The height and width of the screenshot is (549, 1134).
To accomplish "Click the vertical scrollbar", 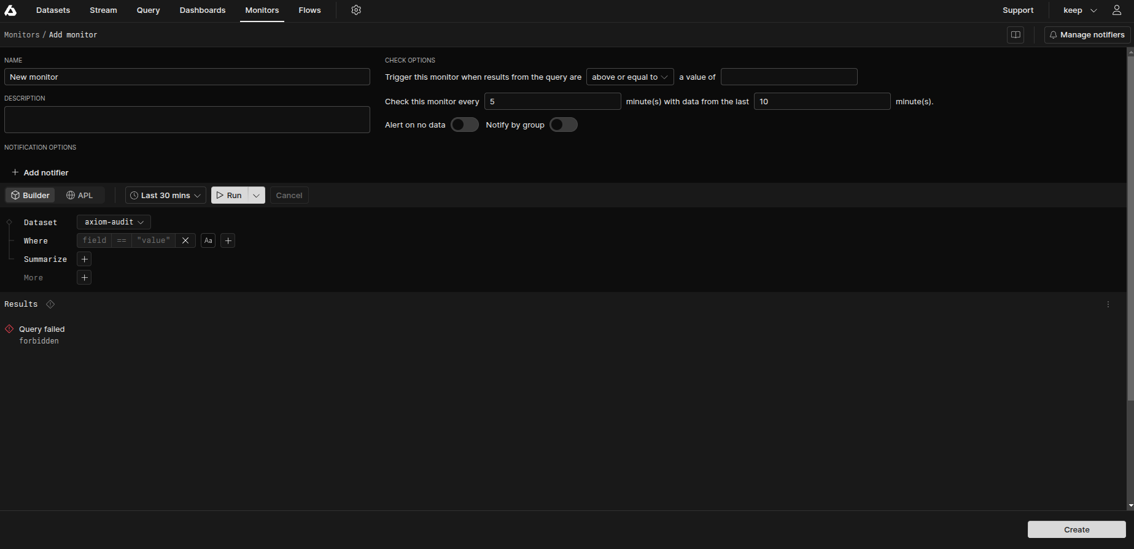I will point(1130,228).
